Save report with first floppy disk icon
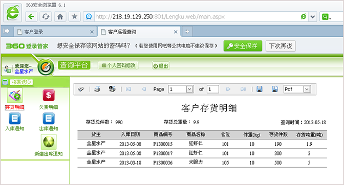 [260, 89]
